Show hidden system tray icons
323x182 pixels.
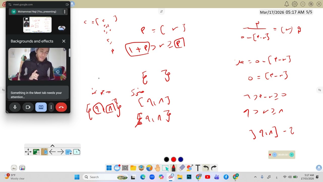(255, 177)
